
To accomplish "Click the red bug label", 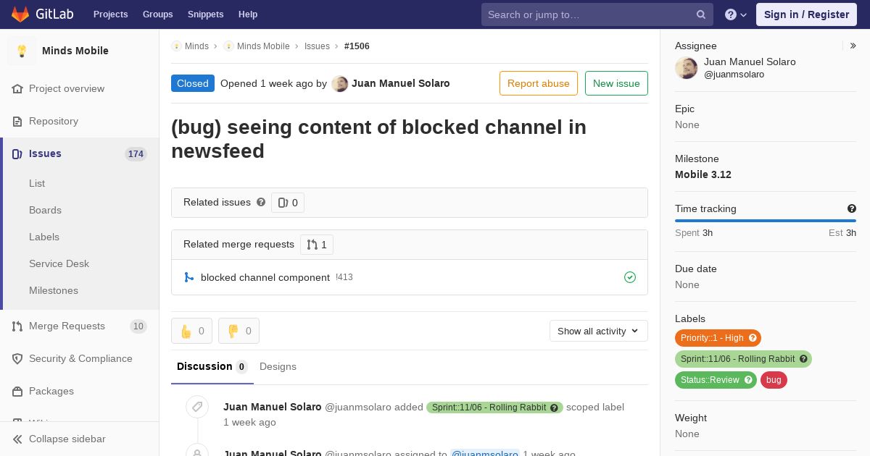I will pyautogui.click(x=774, y=380).
